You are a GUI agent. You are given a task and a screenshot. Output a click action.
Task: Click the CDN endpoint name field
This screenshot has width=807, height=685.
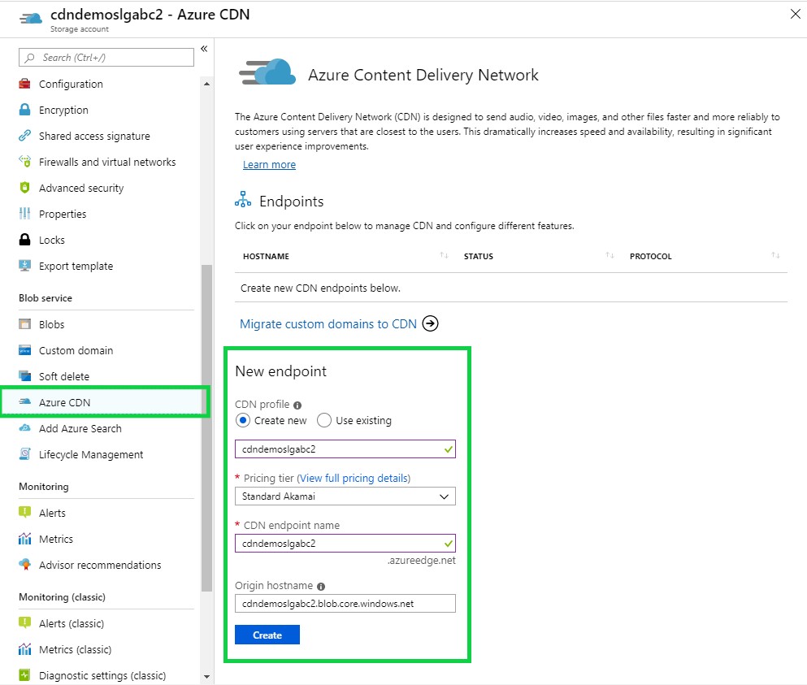pyautogui.click(x=345, y=543)
